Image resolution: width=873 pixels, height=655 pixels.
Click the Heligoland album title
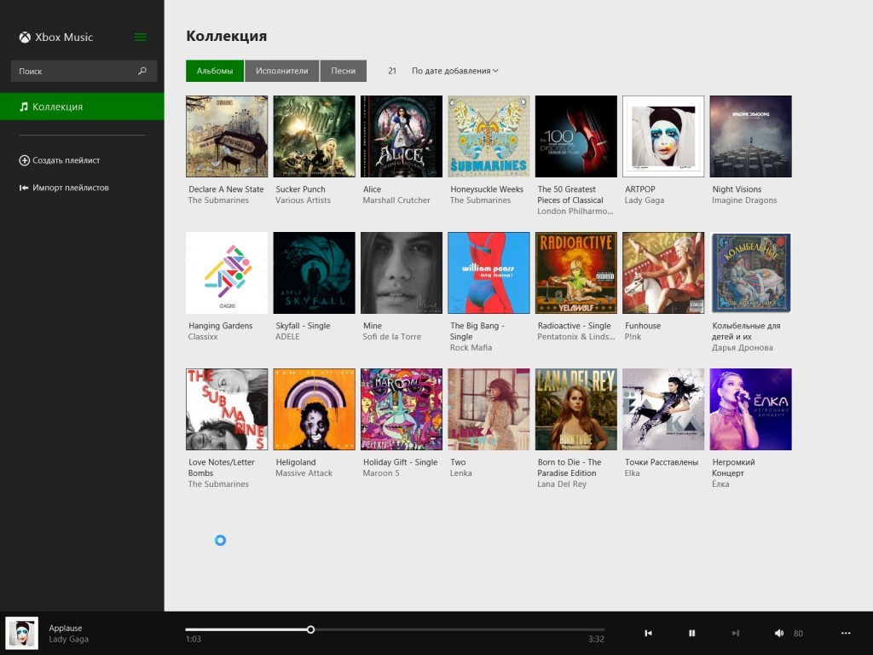(x=296, y=462)
